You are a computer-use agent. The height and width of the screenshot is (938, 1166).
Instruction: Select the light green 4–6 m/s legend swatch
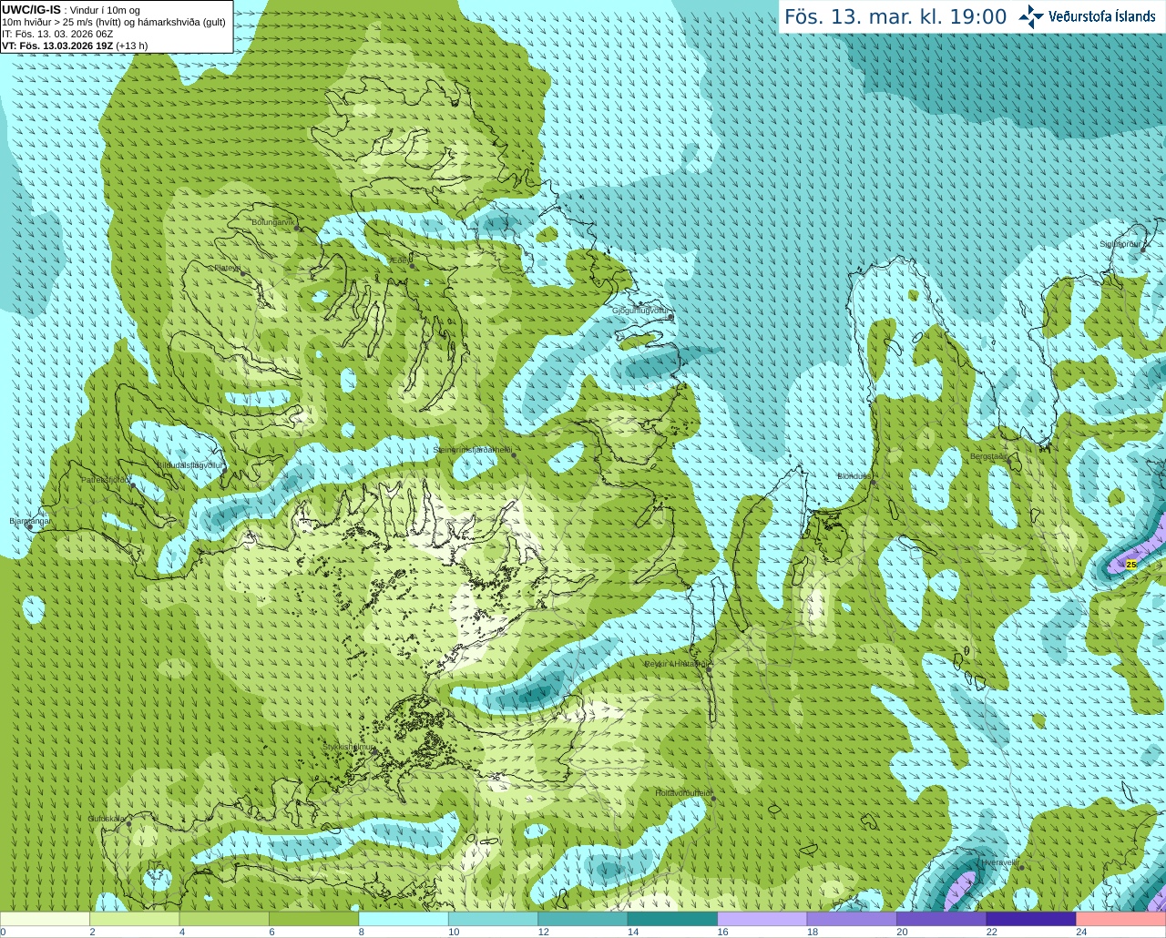pos(224,919)
